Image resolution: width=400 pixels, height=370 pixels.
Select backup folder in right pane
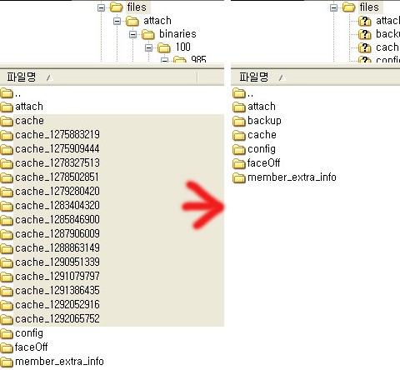[x=257, y=121]
